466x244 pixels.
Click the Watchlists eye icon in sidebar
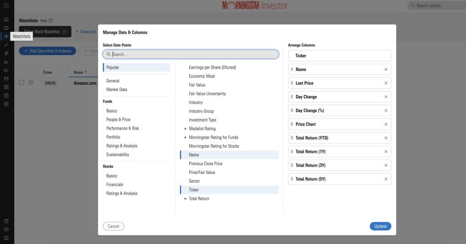click(6, 36)
